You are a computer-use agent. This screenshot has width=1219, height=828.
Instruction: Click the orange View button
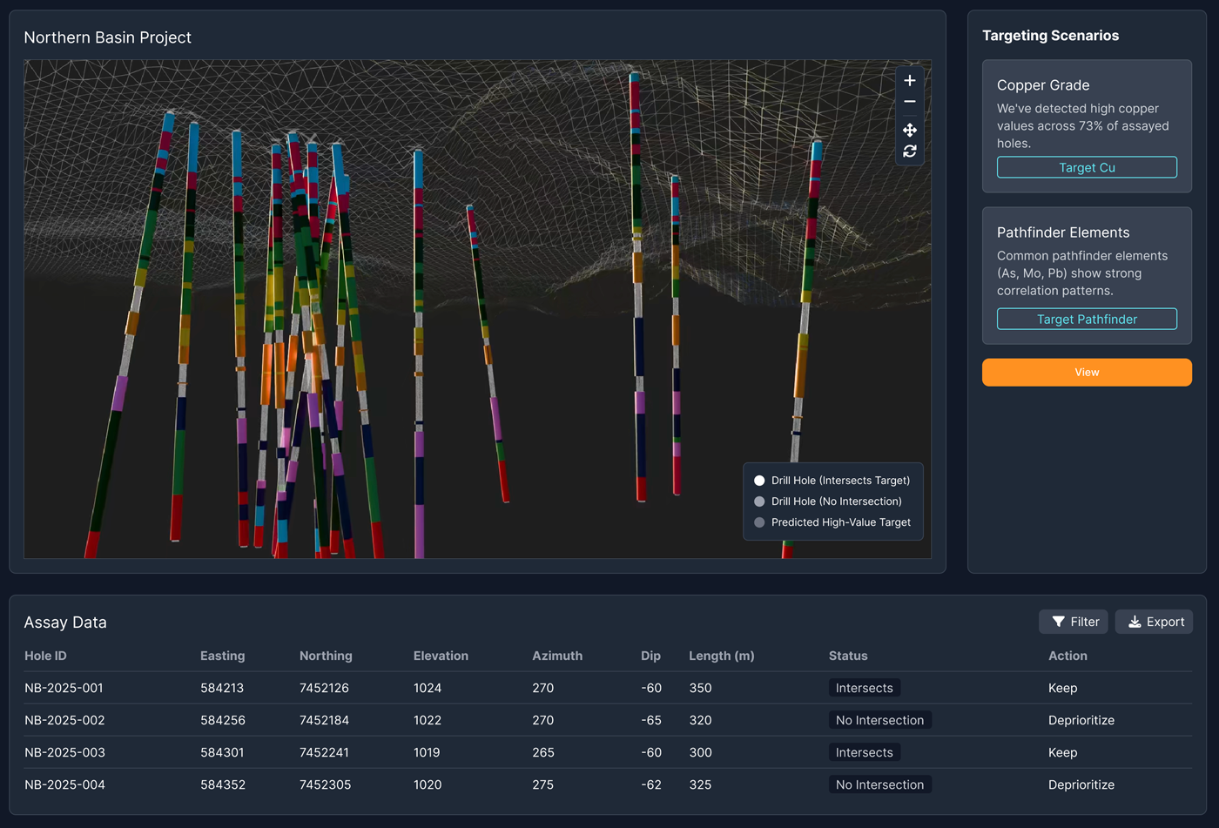pos(1087,372)
